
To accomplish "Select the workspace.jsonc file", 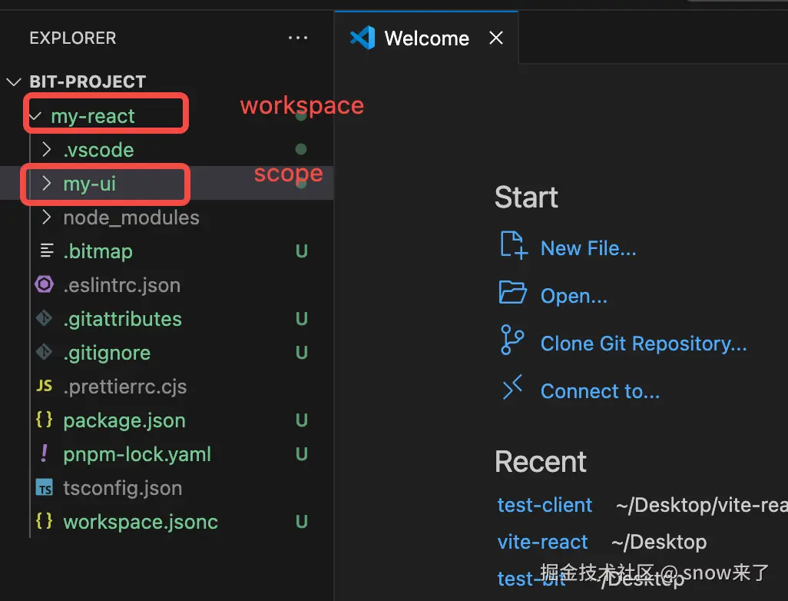I will click(x=167, y=522).
